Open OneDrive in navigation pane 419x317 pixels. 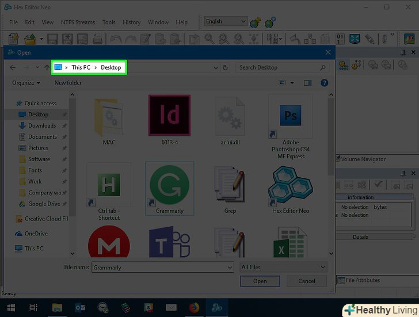pos(32,234)
